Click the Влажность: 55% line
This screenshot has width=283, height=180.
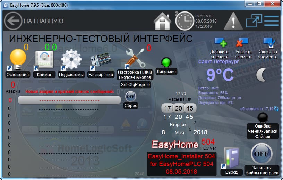pyautogui.click(x=213, y=93)
